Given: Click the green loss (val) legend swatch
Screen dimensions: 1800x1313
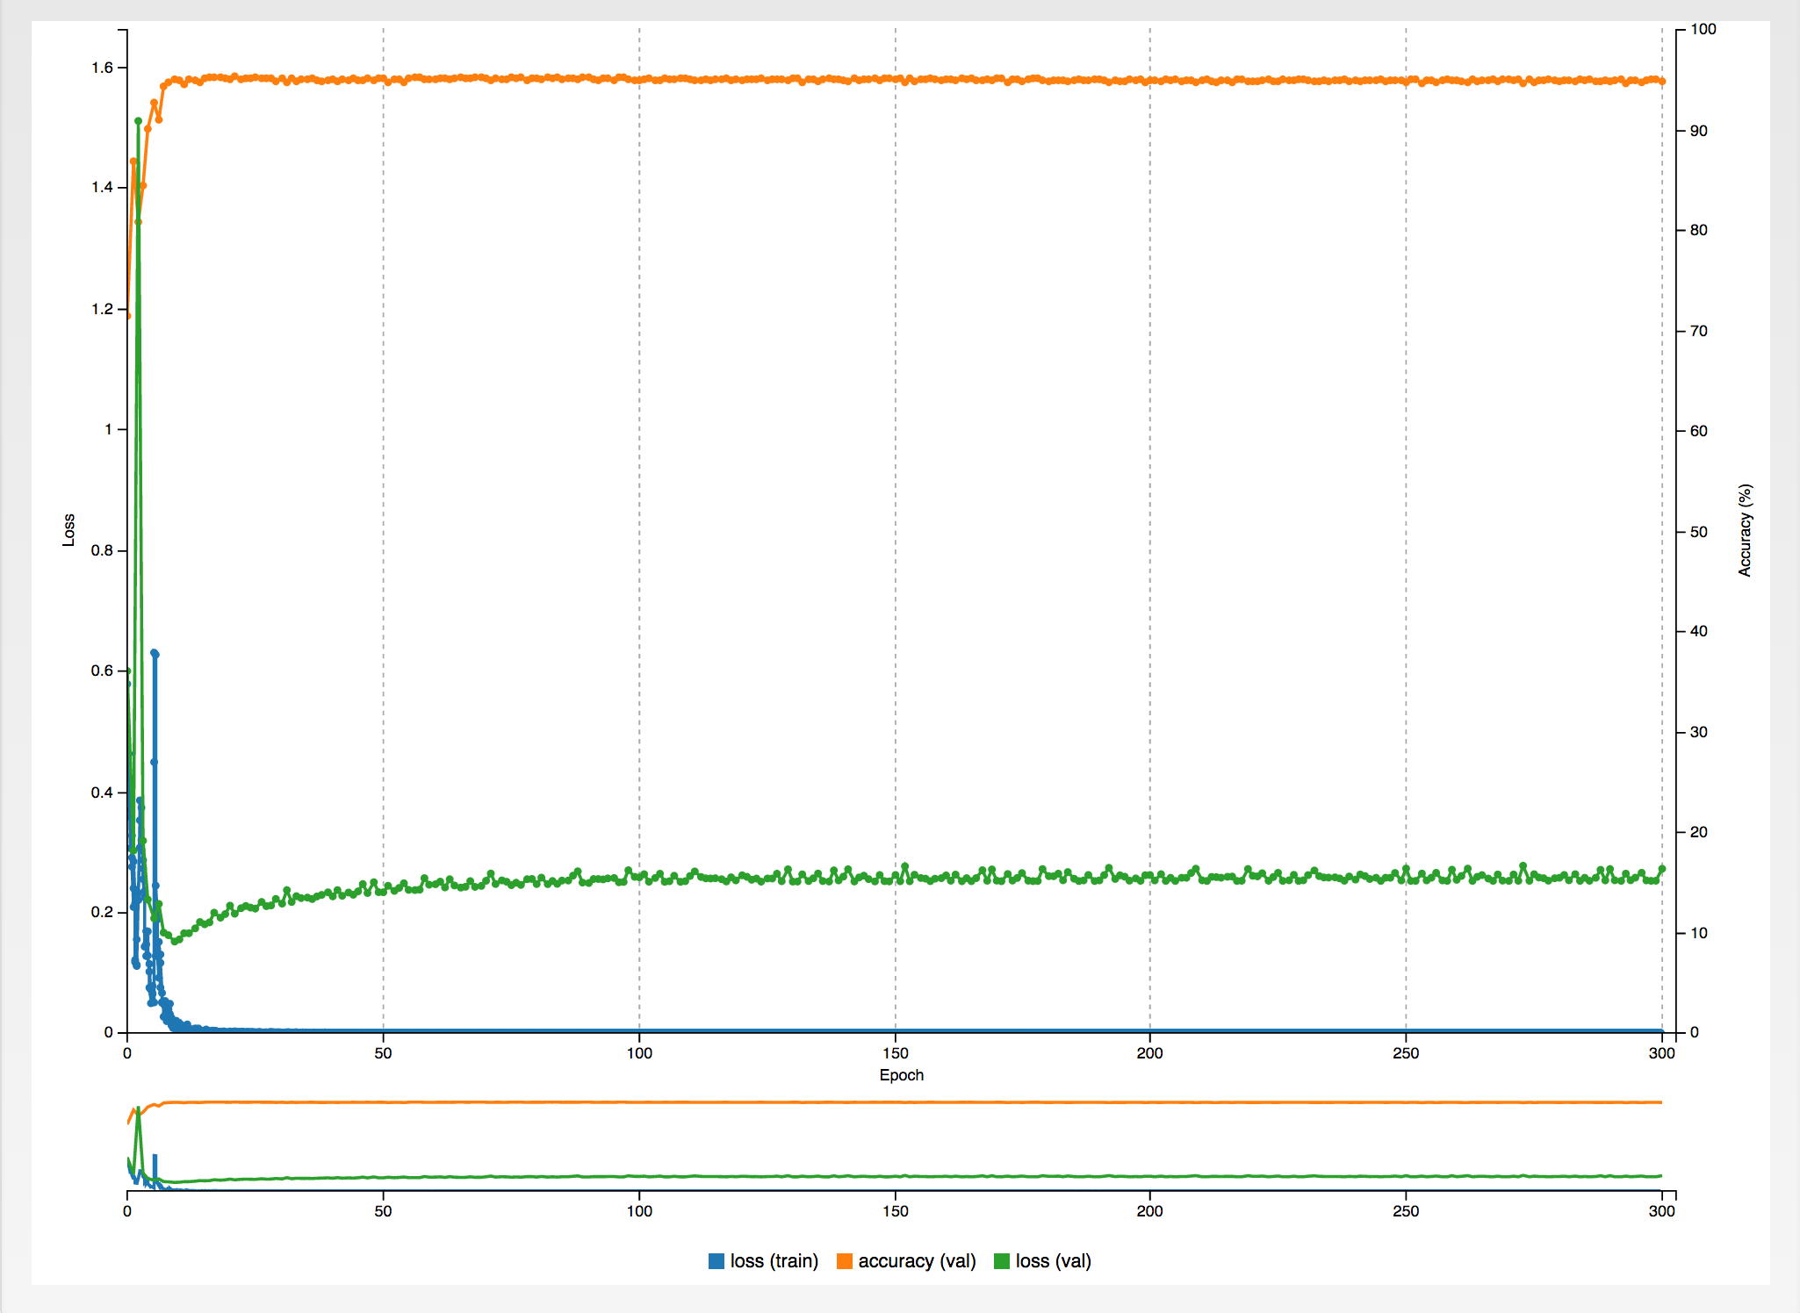Looking at the screenshot, I should 1002,1261.
